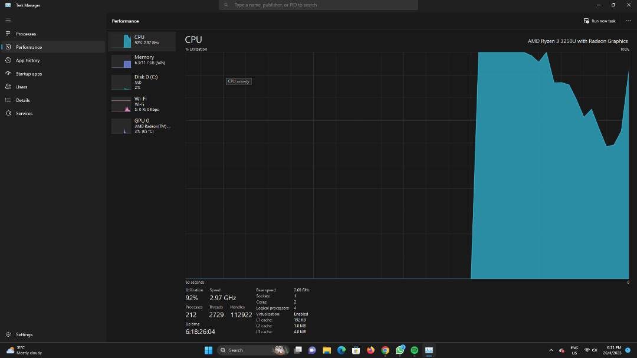The image size is (637, 358).
Task: Select the CPU performance graph
Action: point(142,41)
